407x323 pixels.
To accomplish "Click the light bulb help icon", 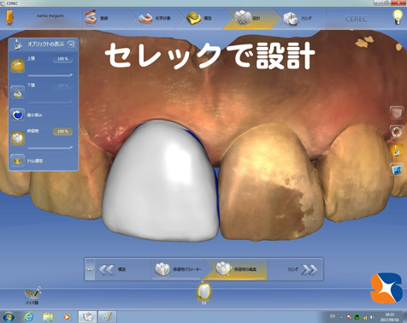I will [x=398, y=17].
